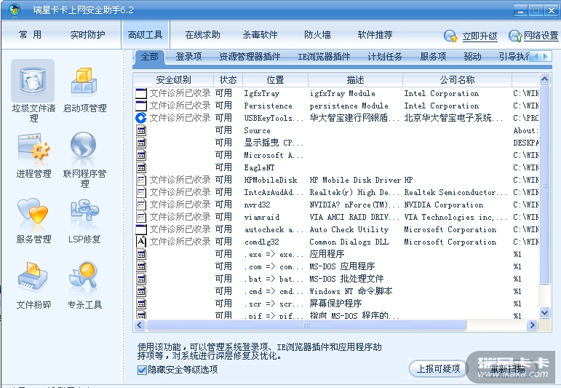
Task: Select the 显示摇曳 CP... row text
Action: point(274,143)
